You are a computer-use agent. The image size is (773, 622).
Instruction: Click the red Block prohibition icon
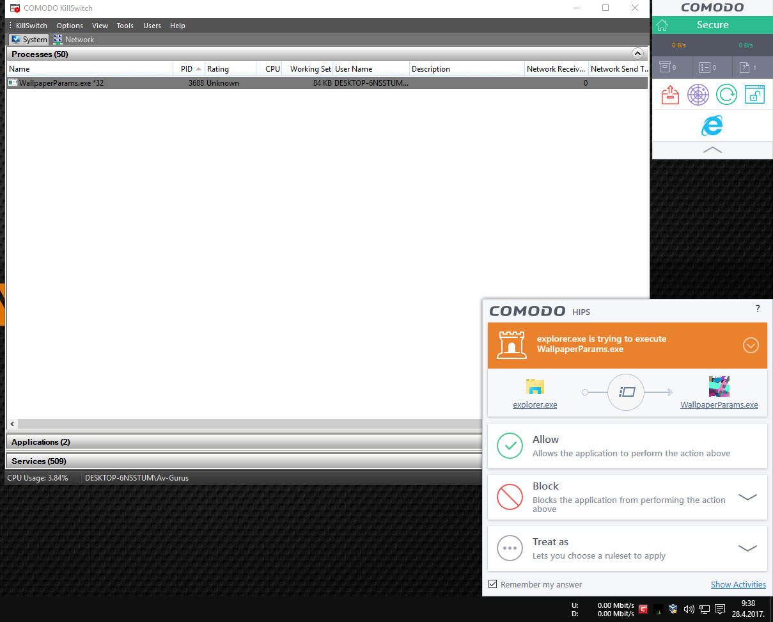(x=510, y=497)
